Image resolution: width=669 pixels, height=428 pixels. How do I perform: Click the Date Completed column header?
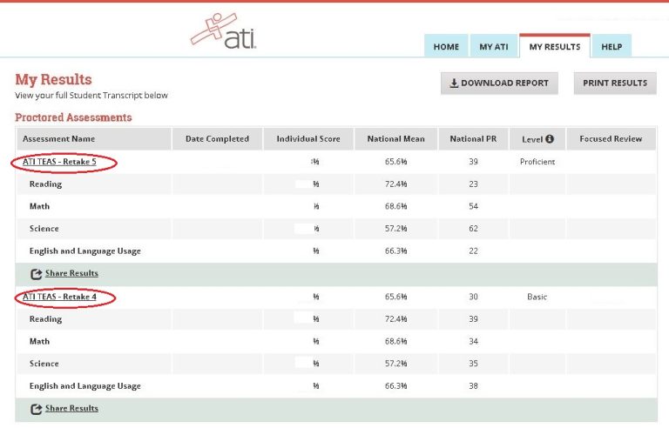(x=217, y=139)
